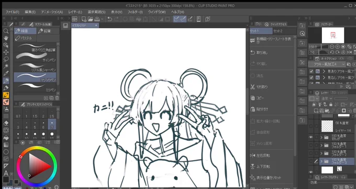Click the New document icon in command bar
356x189 pixels.
pos(84,19)
